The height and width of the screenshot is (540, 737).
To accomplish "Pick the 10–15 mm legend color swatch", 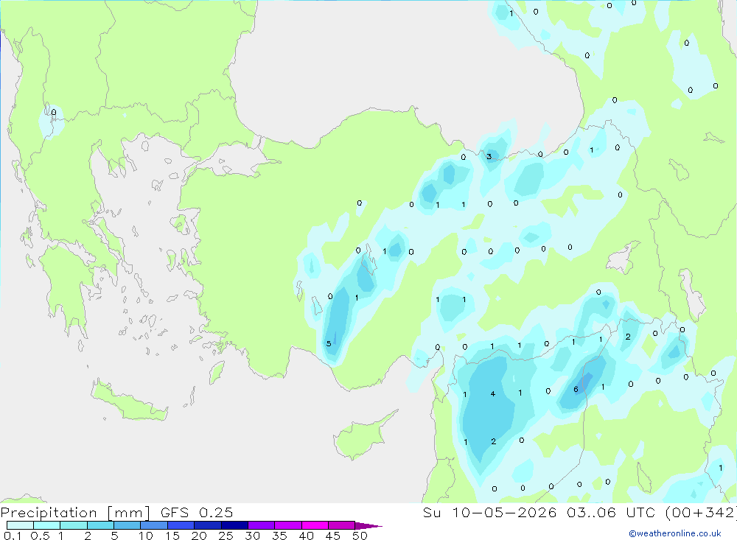I will point(154,525).
